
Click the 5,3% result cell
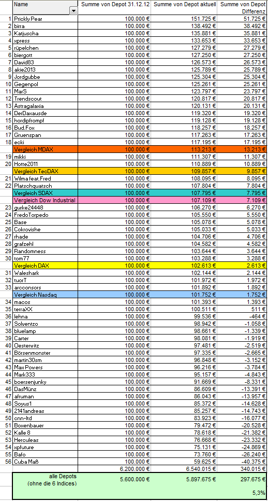tap(243, 493)
